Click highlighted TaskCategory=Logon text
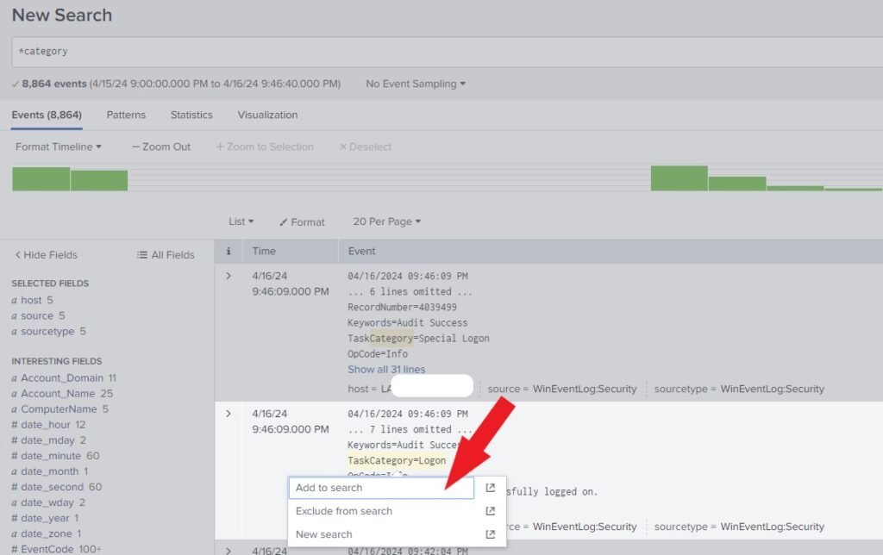 (397, 460)
